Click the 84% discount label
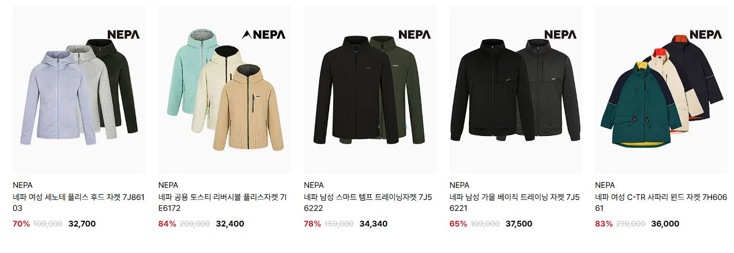 tap(167, 224)
